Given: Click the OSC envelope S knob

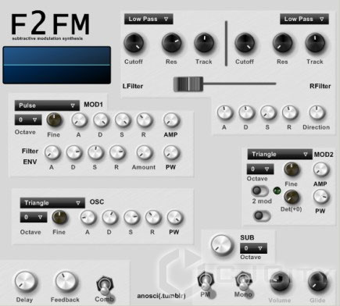Looking at the screenshot, I should 131,218.
